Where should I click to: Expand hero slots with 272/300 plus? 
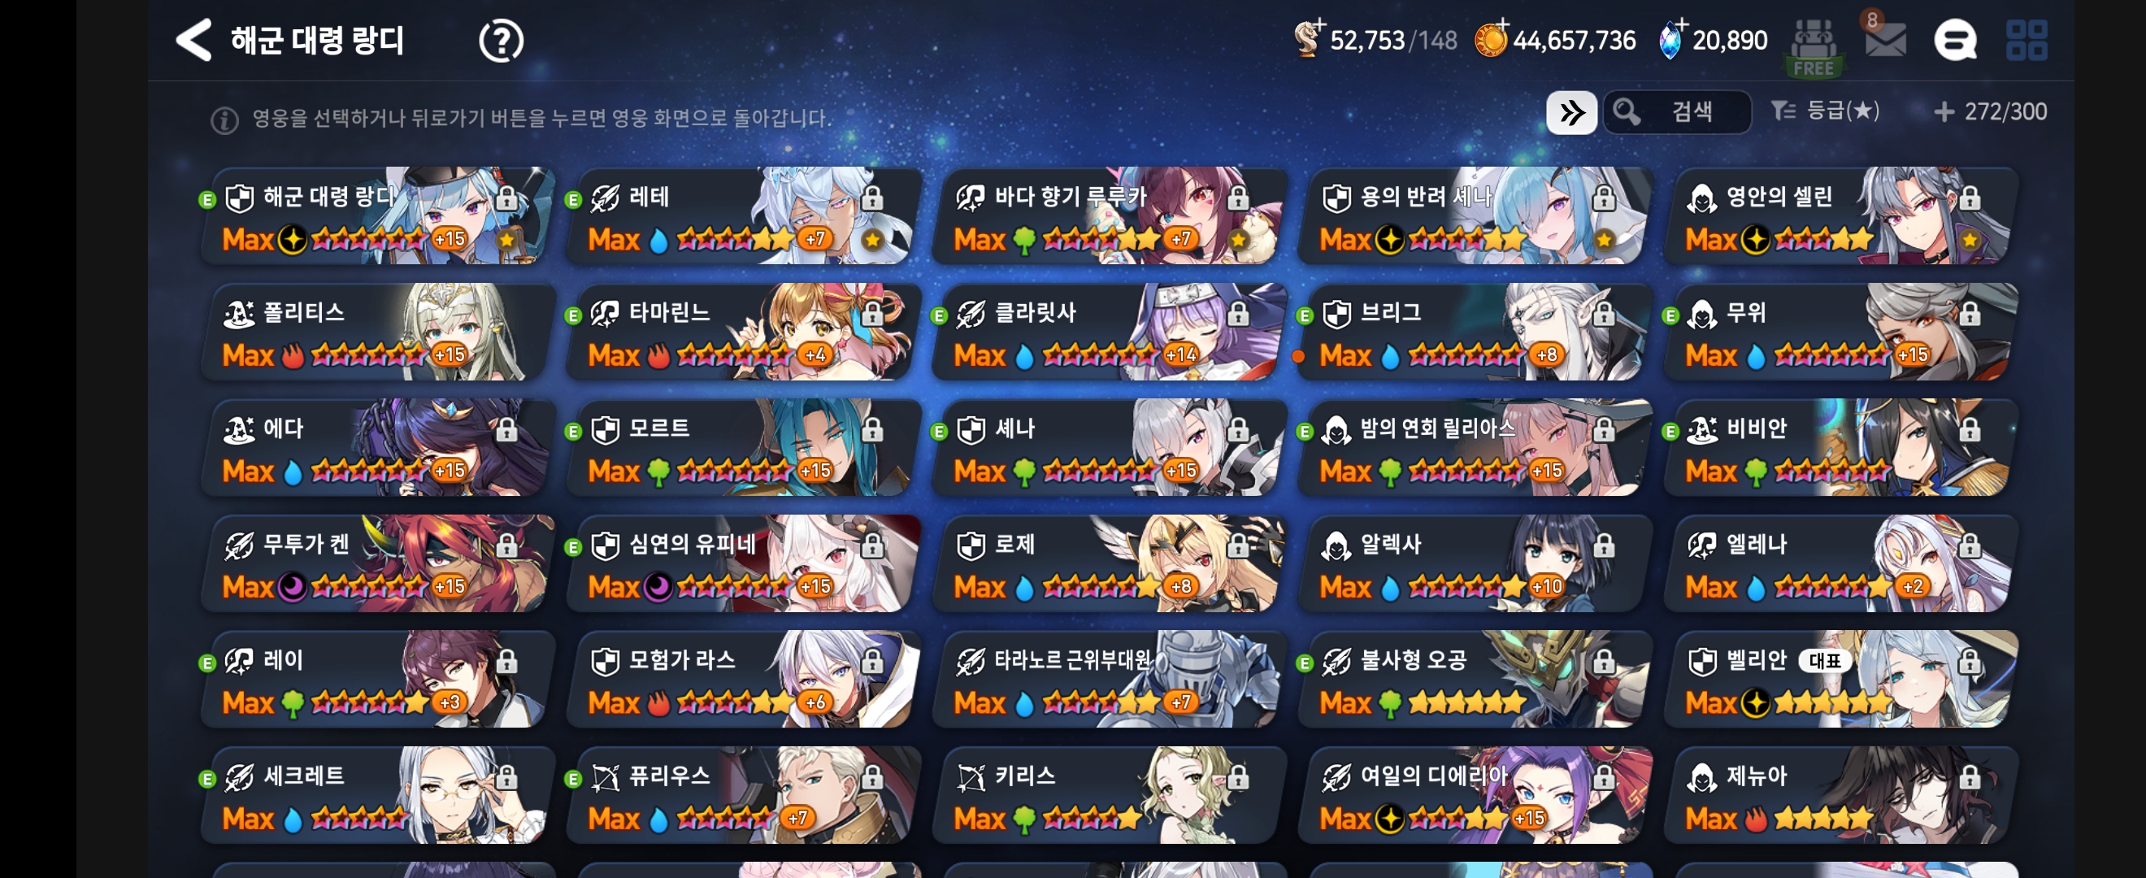(x=1989, y=111)
